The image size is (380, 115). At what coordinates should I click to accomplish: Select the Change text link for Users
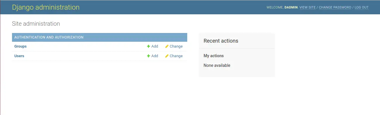pyautogui.click(x=176, y=56)
